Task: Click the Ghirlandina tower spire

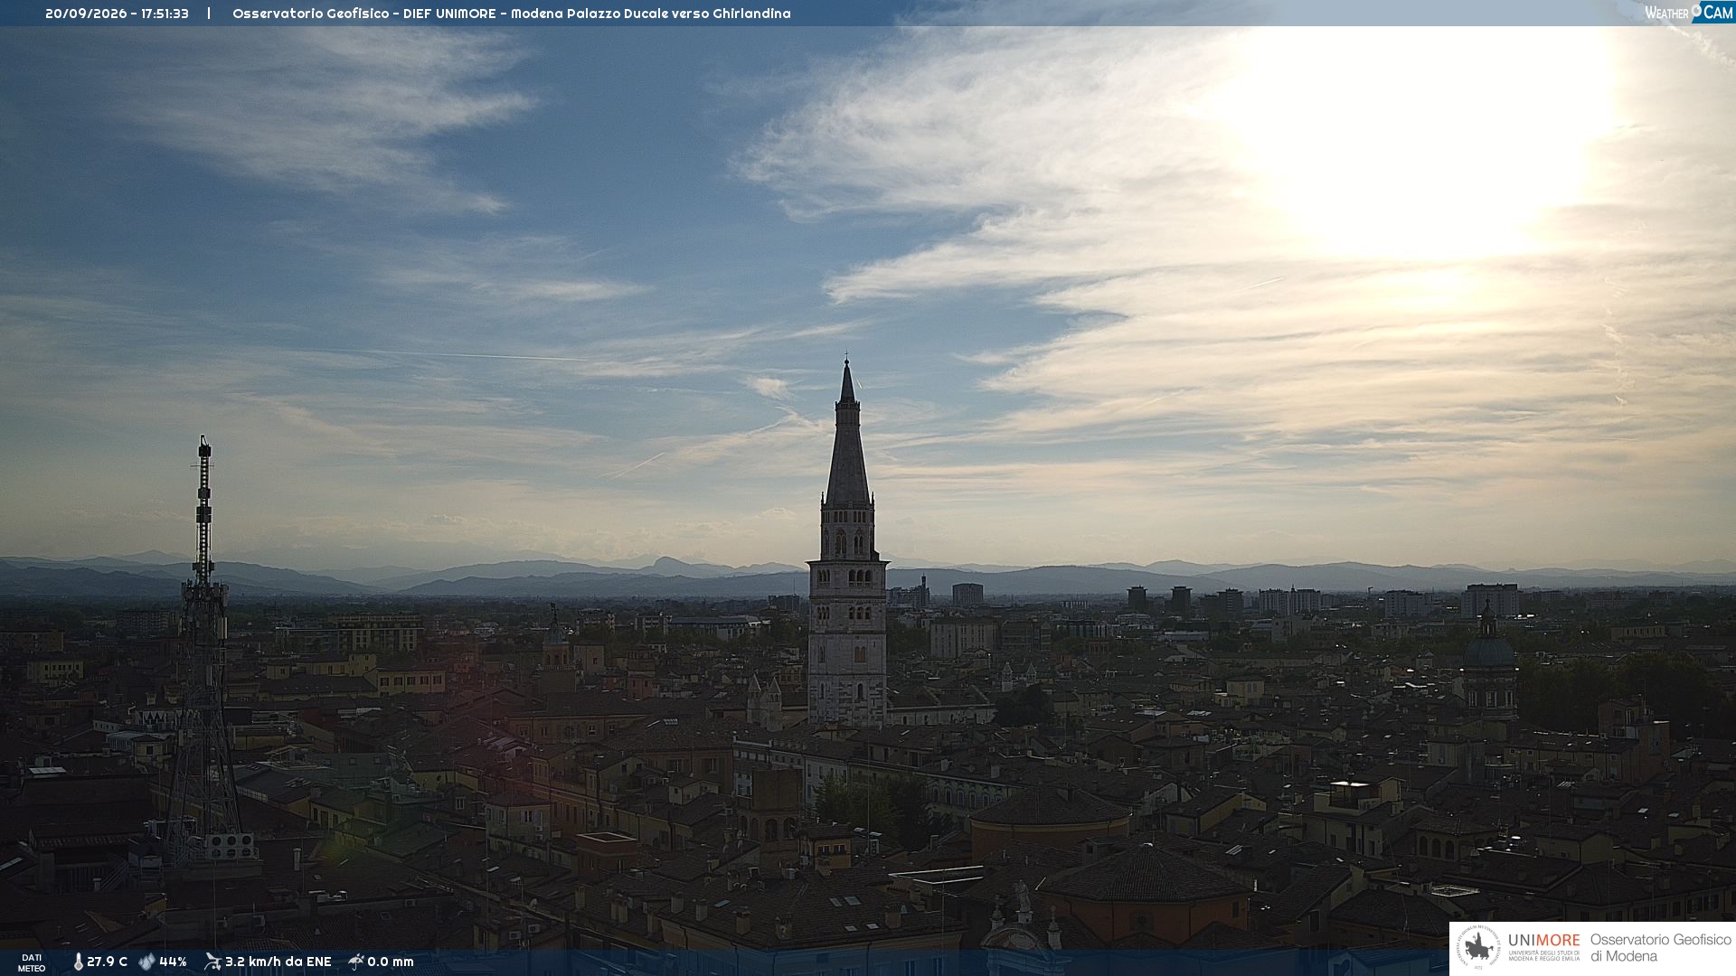Action: [x=847, y=432]
